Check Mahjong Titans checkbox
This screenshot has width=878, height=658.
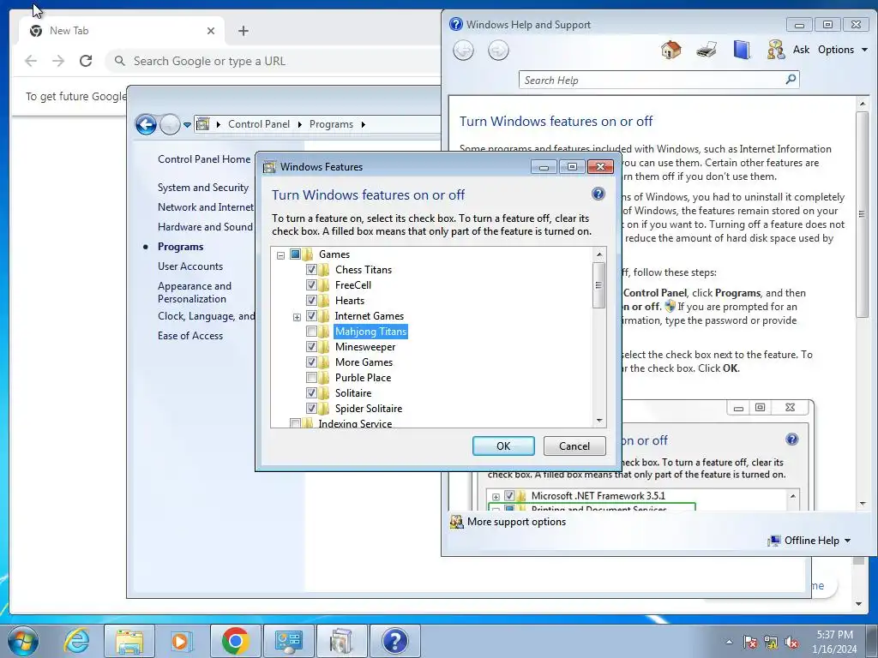point(311,332)
